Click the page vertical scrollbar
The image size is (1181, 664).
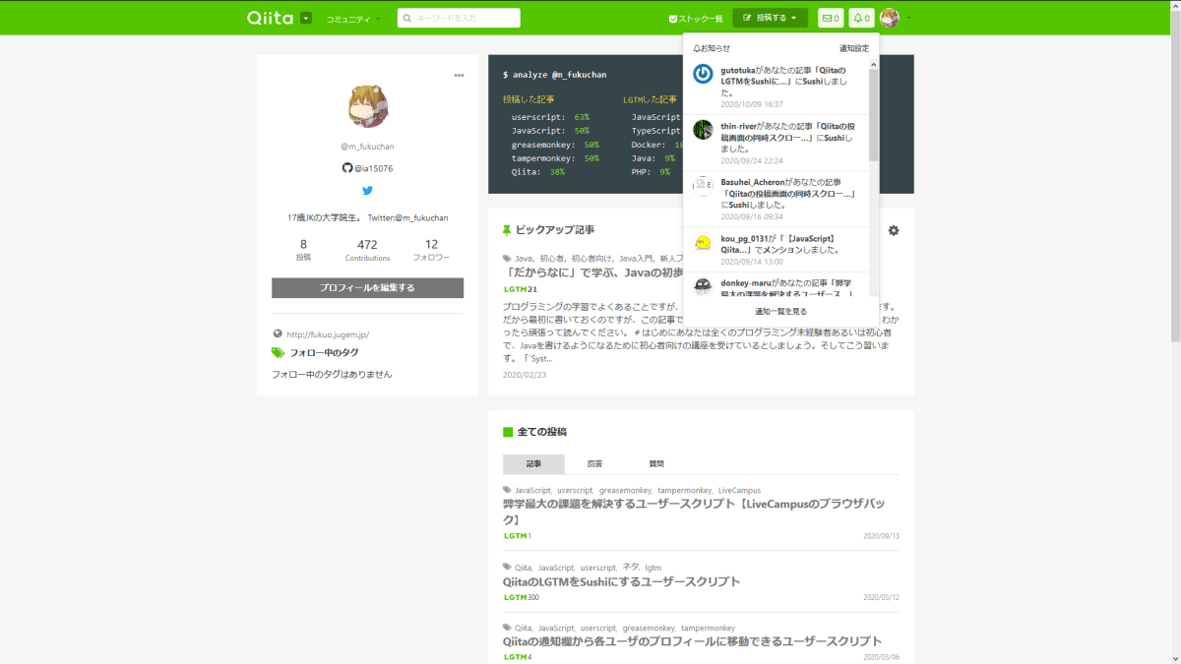click(1175, 177)
